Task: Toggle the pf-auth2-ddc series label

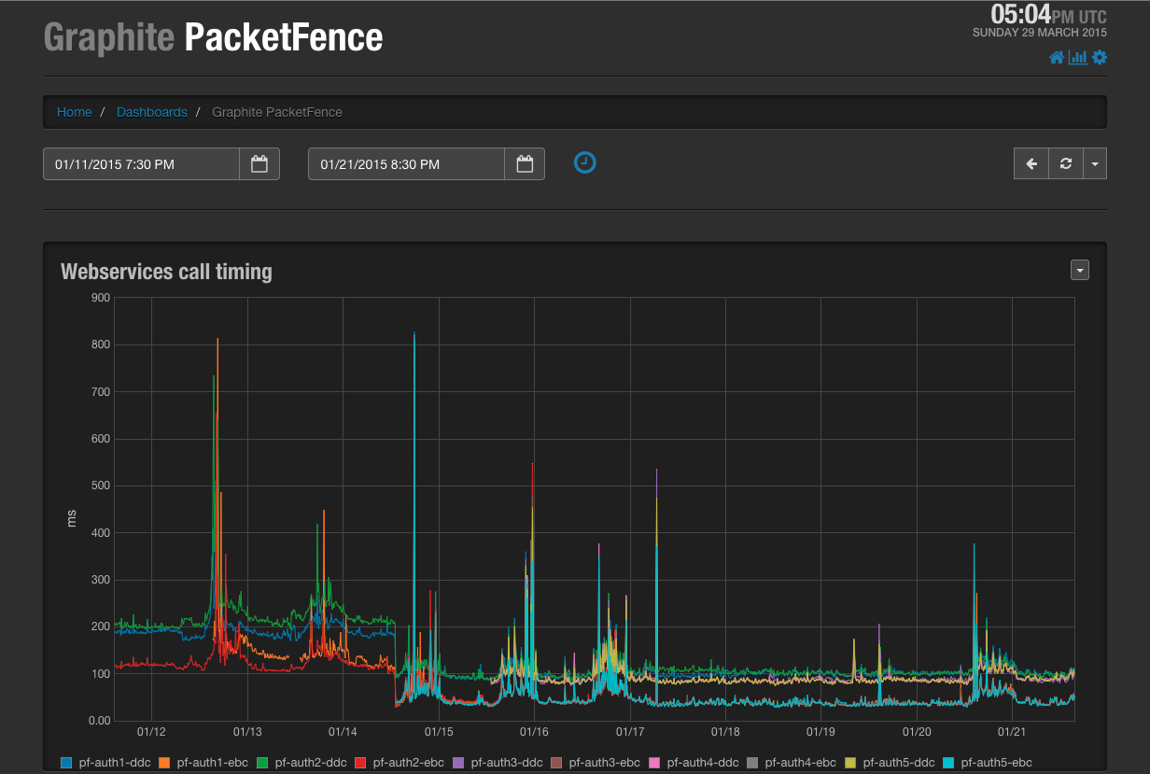Action: 311,763
